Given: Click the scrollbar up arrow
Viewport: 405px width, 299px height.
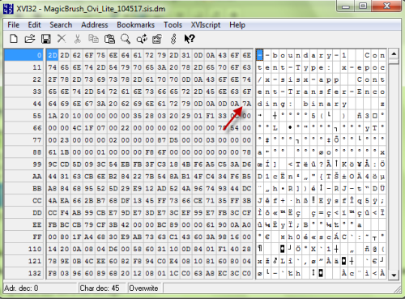Looking at the screenshot, I should pyautogui.click(x=394, y=53).
